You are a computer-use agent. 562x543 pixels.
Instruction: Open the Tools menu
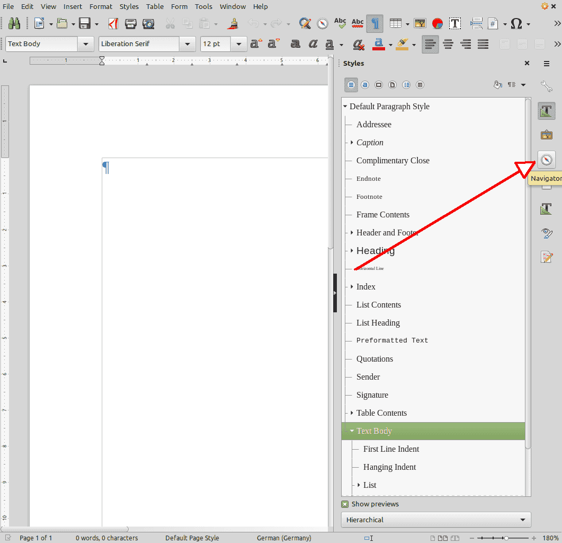click(x=203, y=6)
